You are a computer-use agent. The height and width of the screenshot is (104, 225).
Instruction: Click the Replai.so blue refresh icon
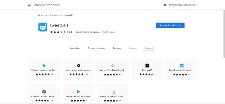click(x=182, y=66)
